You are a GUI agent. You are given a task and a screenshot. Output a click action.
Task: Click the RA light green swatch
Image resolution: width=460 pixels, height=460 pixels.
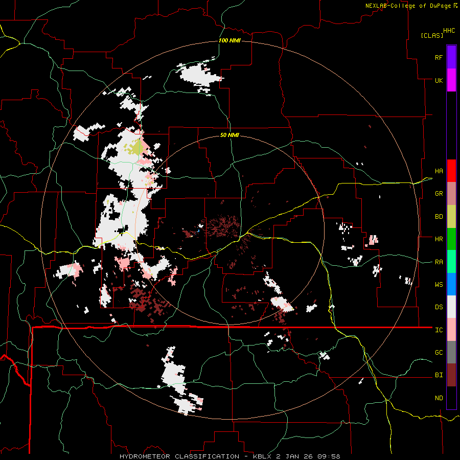[x=451, y=262]
